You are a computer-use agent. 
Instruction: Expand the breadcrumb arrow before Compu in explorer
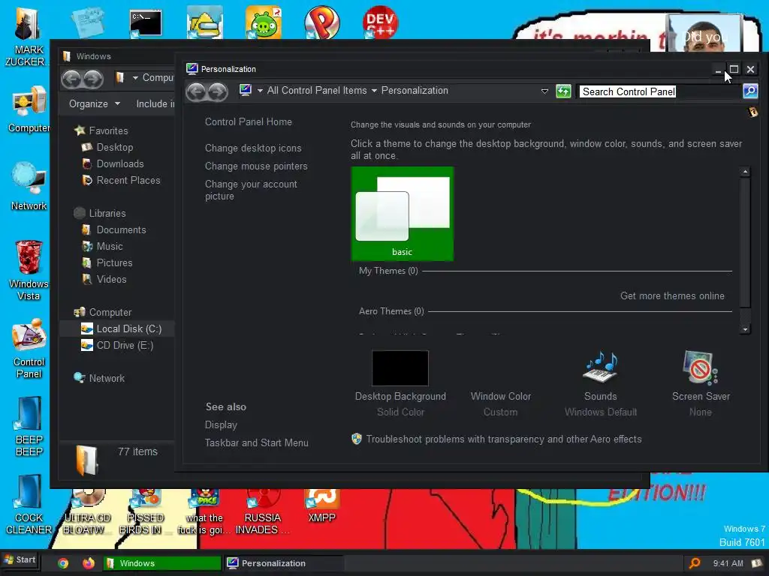[135, 78]
